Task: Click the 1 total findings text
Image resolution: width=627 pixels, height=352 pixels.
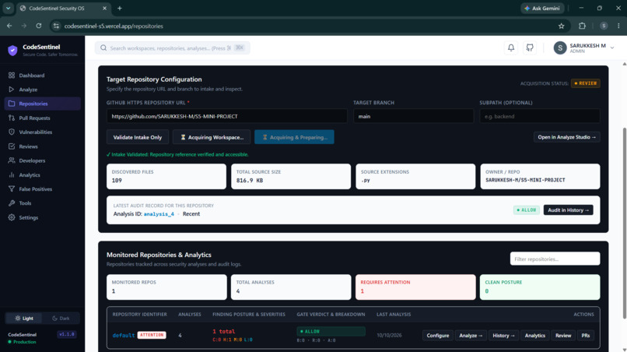Action: (223, 331)
